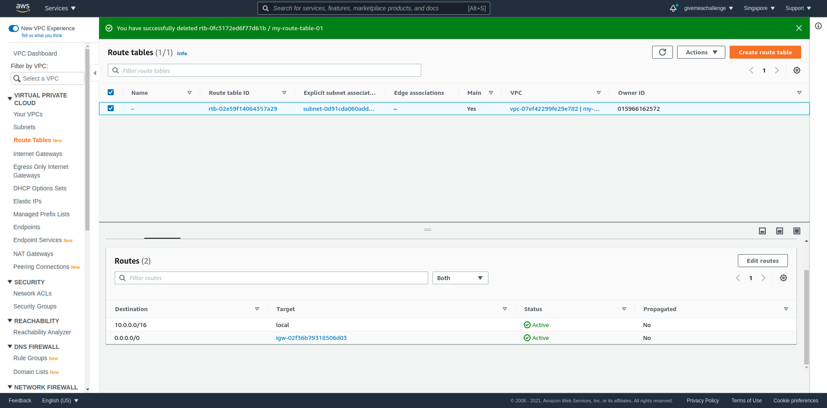Click the AWS logo home icon

[x=23, y=8]
